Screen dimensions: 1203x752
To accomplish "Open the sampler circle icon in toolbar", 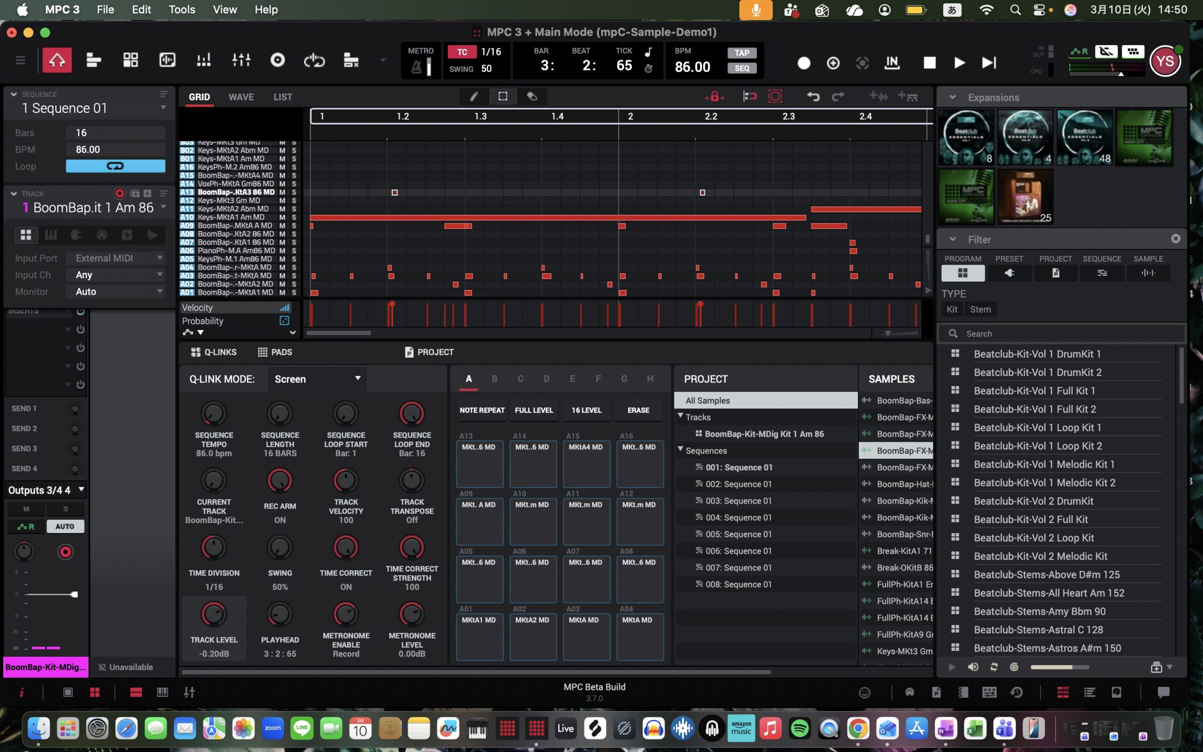I will (277, 61).
